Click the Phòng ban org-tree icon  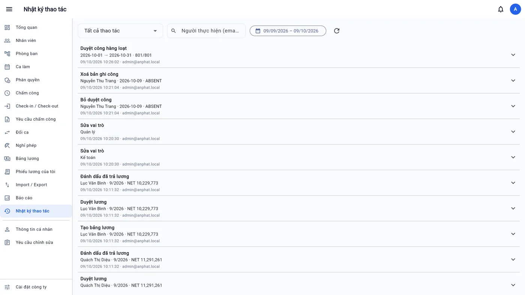coord(7,54)
